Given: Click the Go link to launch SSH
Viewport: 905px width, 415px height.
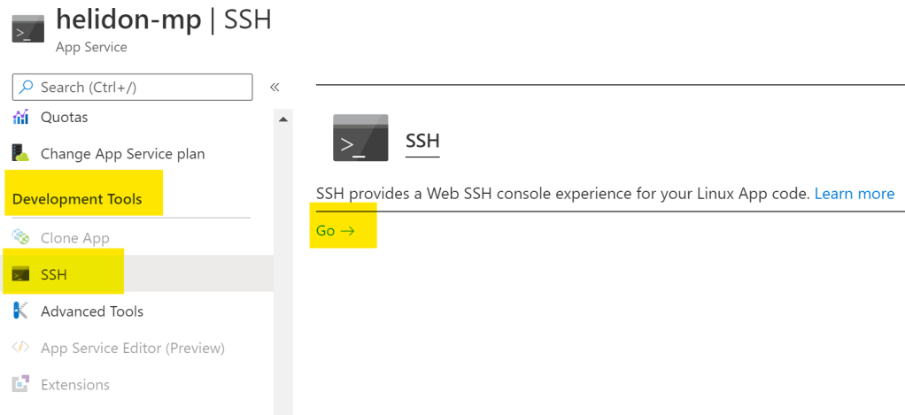Looking at the screenshot, I should 335,231.
